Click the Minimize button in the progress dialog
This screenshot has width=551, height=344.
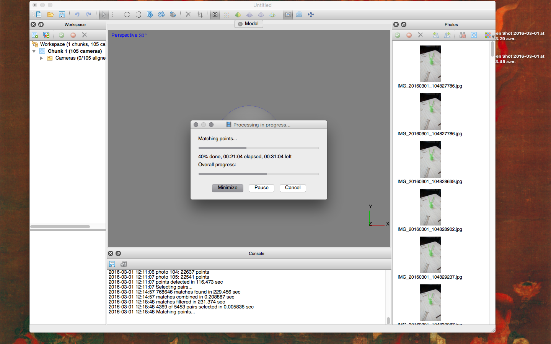click(228, 188)
